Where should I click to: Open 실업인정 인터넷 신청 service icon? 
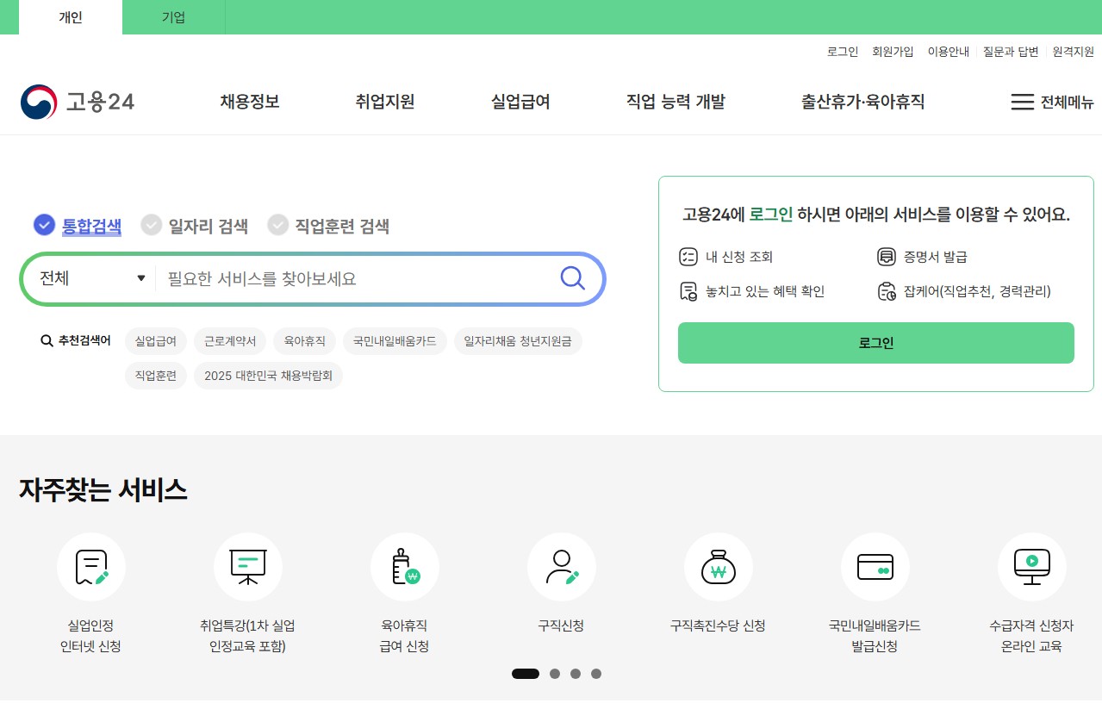click(x=91, y=567)
